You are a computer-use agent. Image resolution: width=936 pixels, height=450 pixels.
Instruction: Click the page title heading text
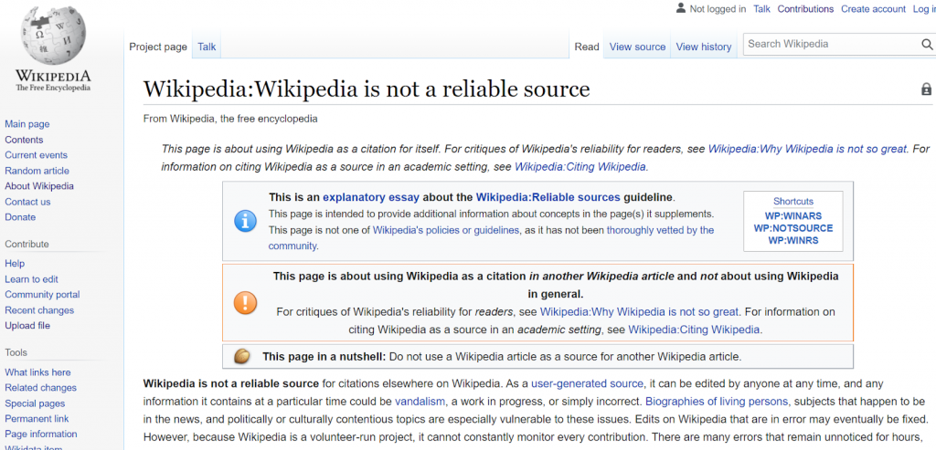pos(367,89)
